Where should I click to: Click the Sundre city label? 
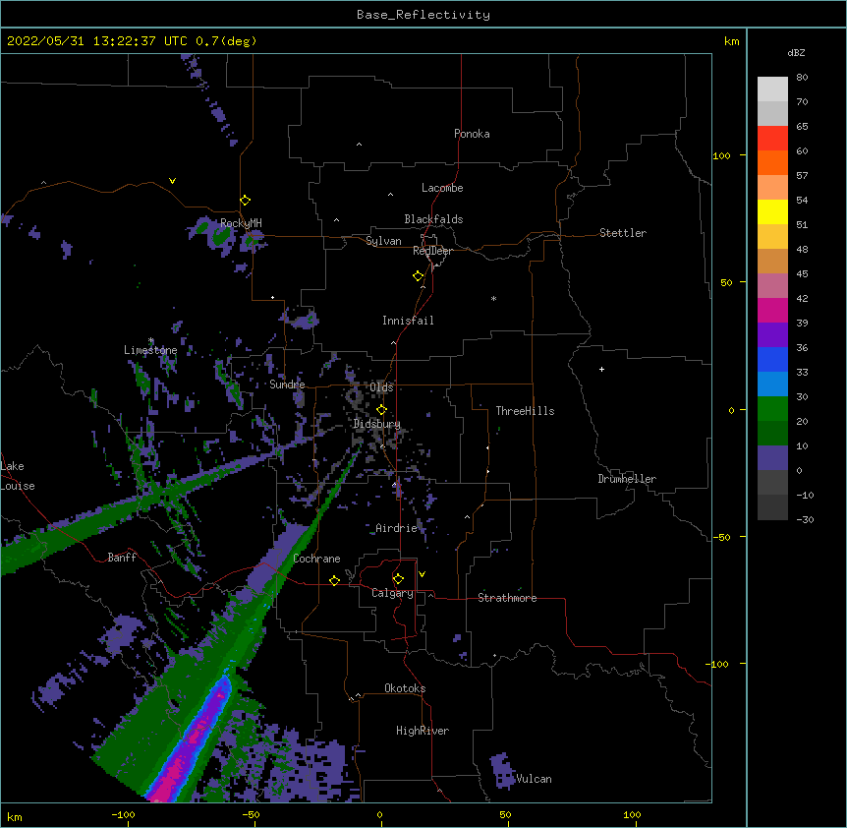[287, 384]
